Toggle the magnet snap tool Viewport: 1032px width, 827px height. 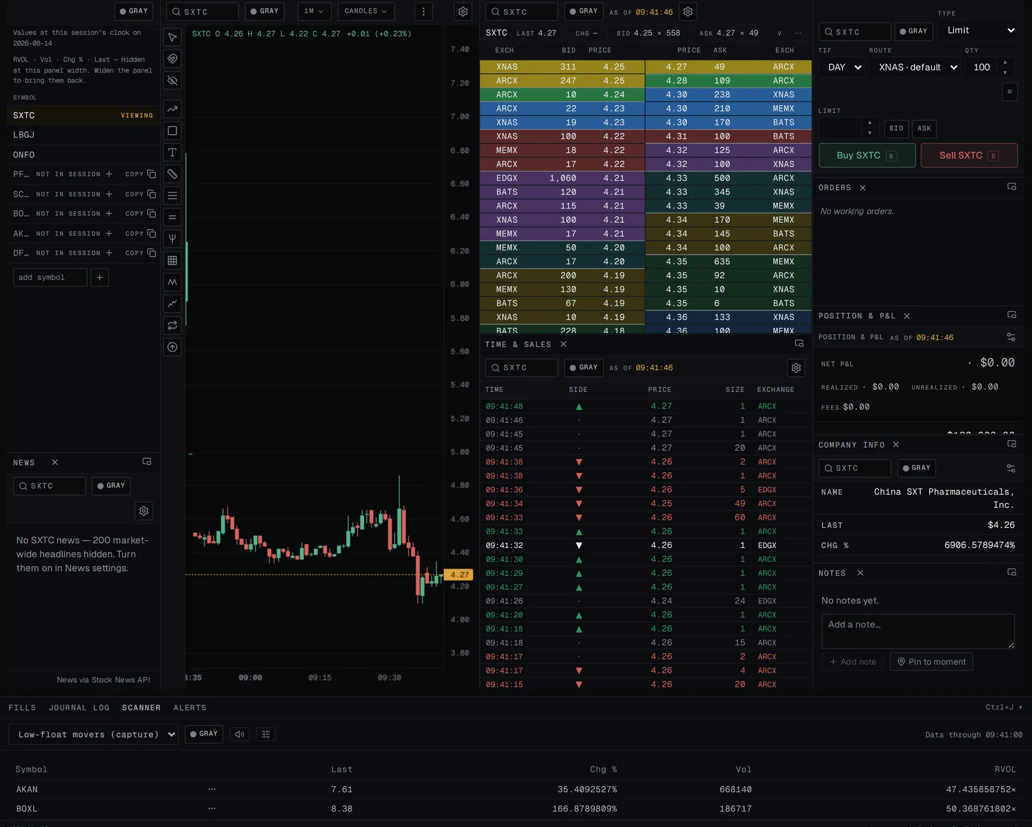pos(172,59)
